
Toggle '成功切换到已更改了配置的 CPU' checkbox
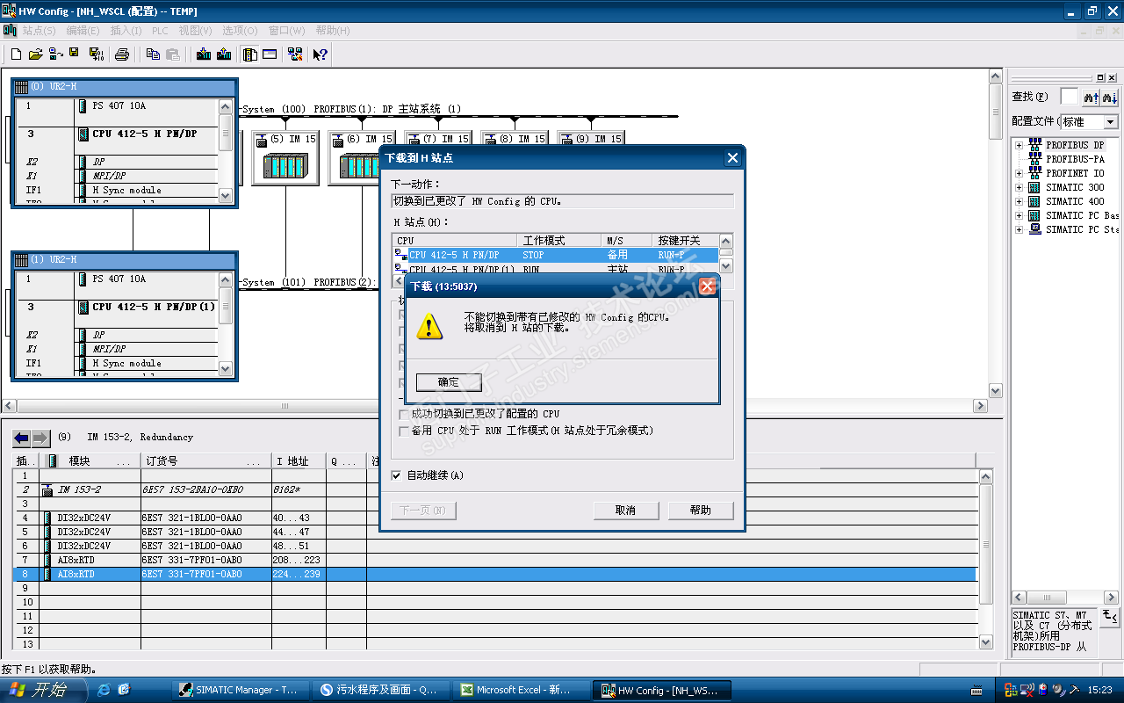tap(404, 414)
